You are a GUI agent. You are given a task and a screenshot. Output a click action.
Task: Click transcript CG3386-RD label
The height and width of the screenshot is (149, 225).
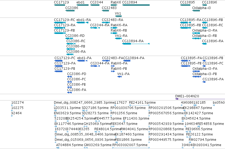(75, 36)
